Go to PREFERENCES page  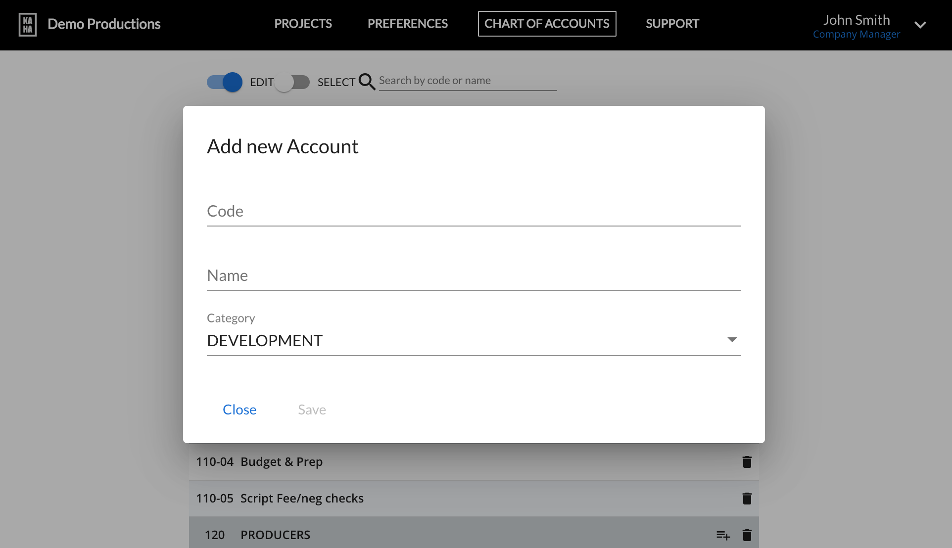tap(407, 24)
